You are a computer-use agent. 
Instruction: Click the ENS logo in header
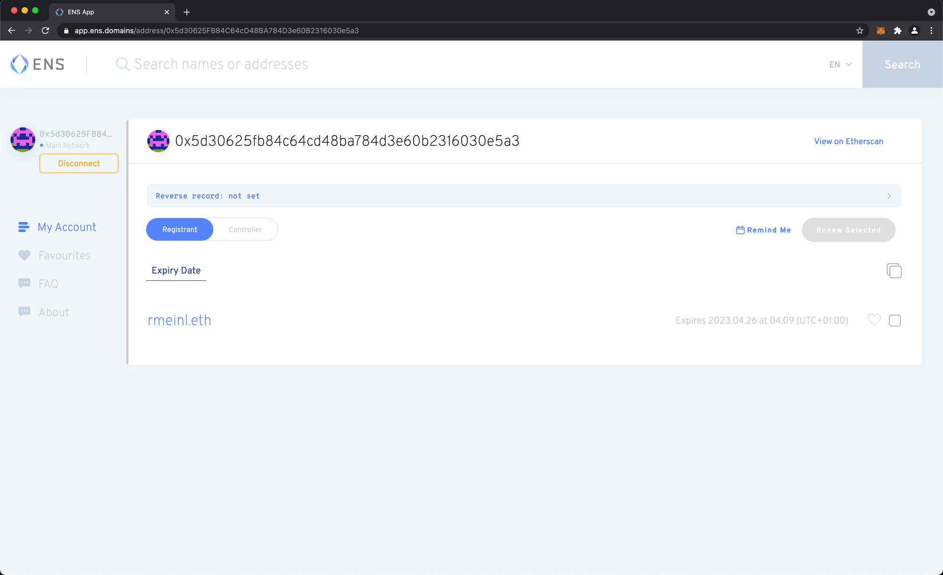37,64
